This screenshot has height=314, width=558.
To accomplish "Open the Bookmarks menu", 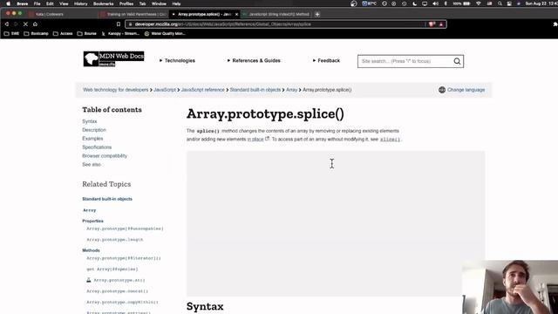I will click(103, 3).
